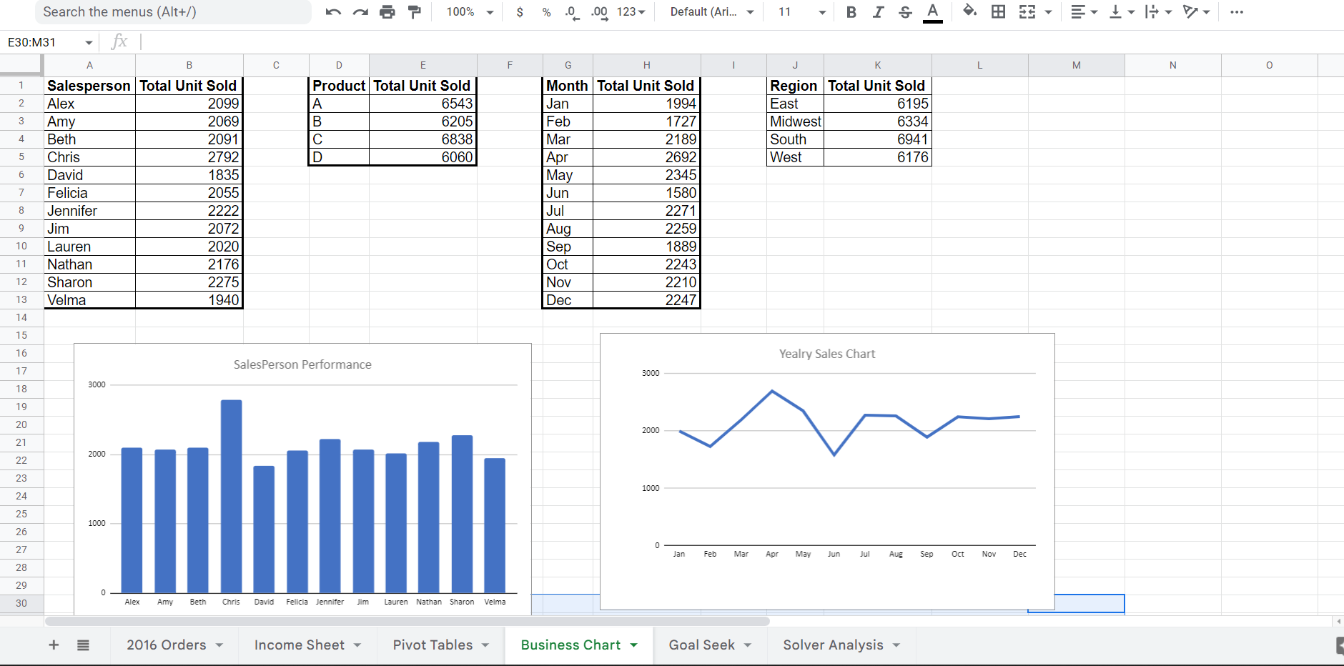
Task: Open the Borders tool
Action: click(999, 12)
